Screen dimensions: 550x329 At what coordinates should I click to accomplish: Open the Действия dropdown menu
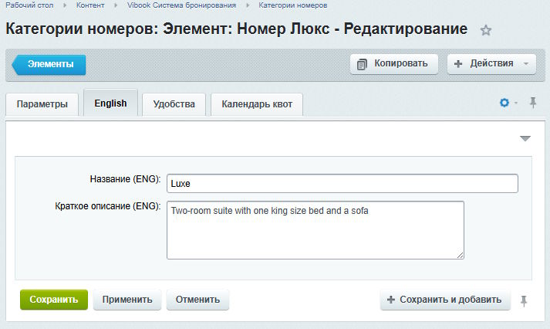pos(491,64)
